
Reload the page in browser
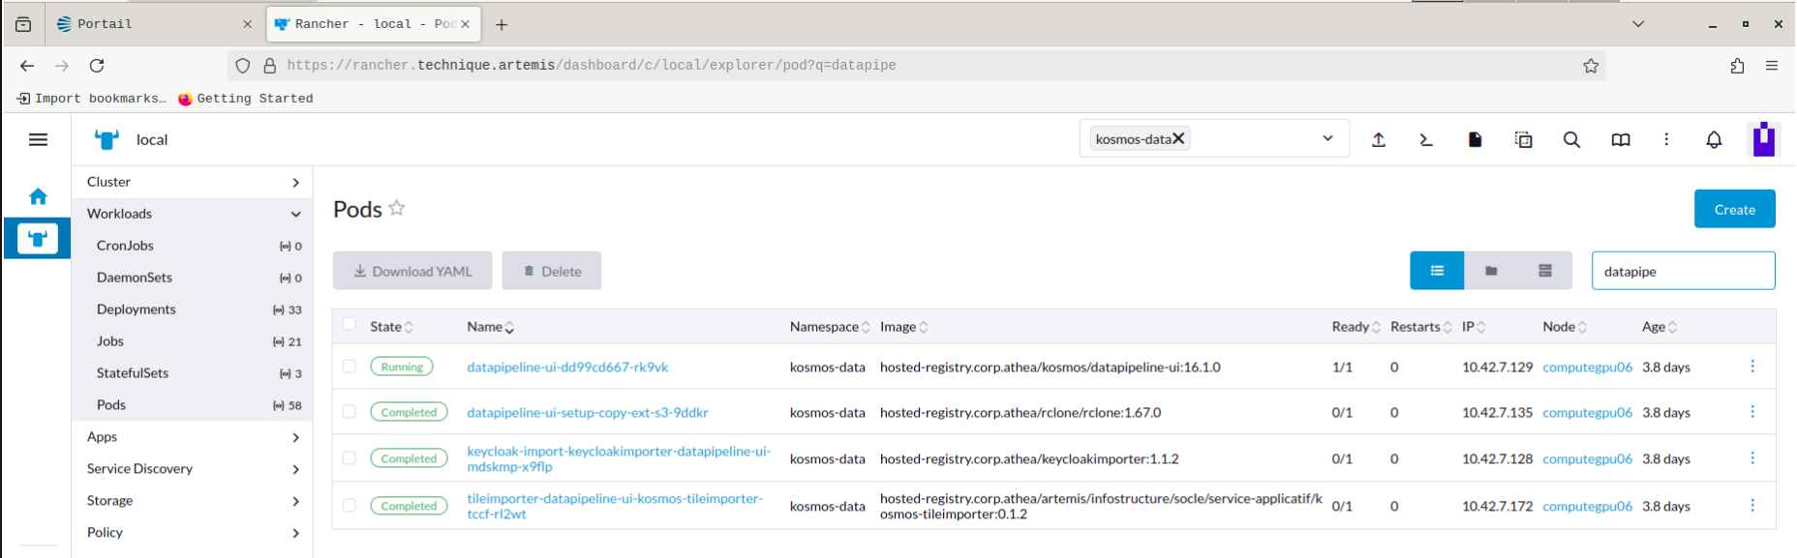pyautogui.click(x=97, y=66)
